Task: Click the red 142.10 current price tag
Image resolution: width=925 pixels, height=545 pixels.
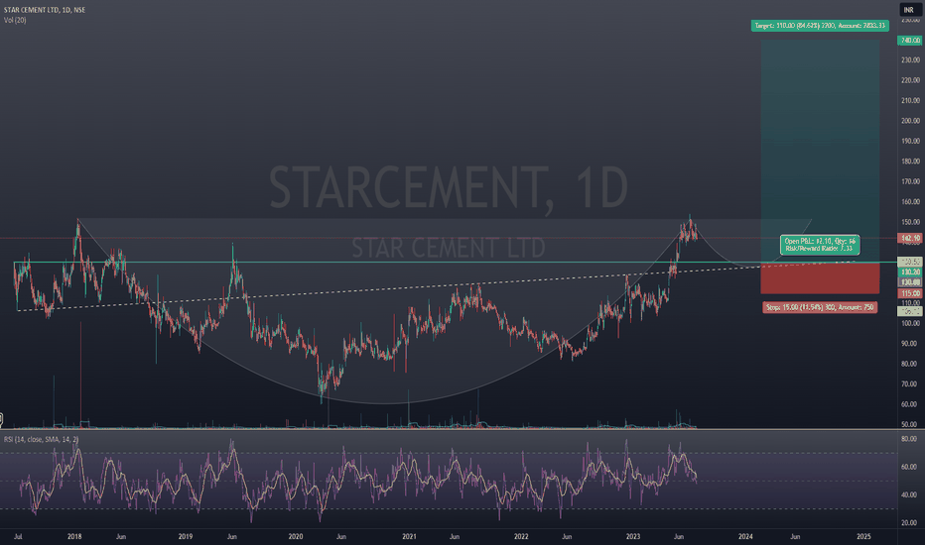Action: [x=910, y=238]
